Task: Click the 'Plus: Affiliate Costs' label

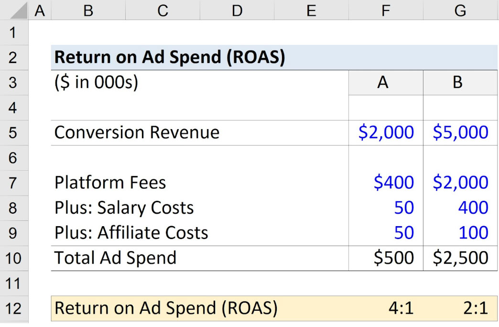Action: pos(131,233)
